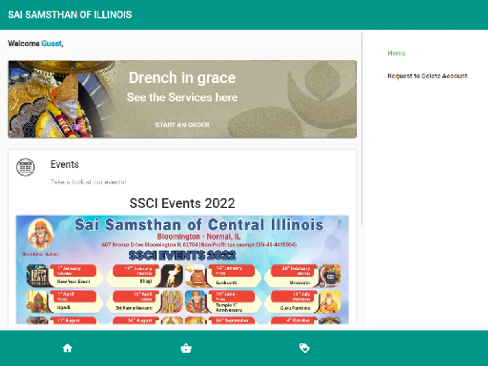Screen dimensions: 488x366
Task: Tap the home icon in bottom bar
Action: [x=68, y=348]
